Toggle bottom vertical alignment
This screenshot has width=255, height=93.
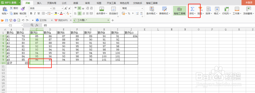83,8
